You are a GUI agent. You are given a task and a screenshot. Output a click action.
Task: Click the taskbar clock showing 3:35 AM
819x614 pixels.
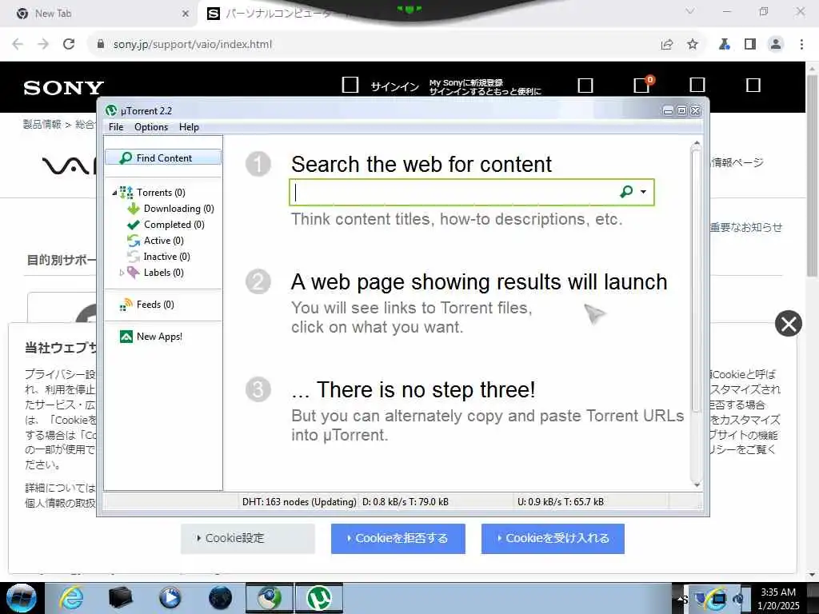(778, 599)
